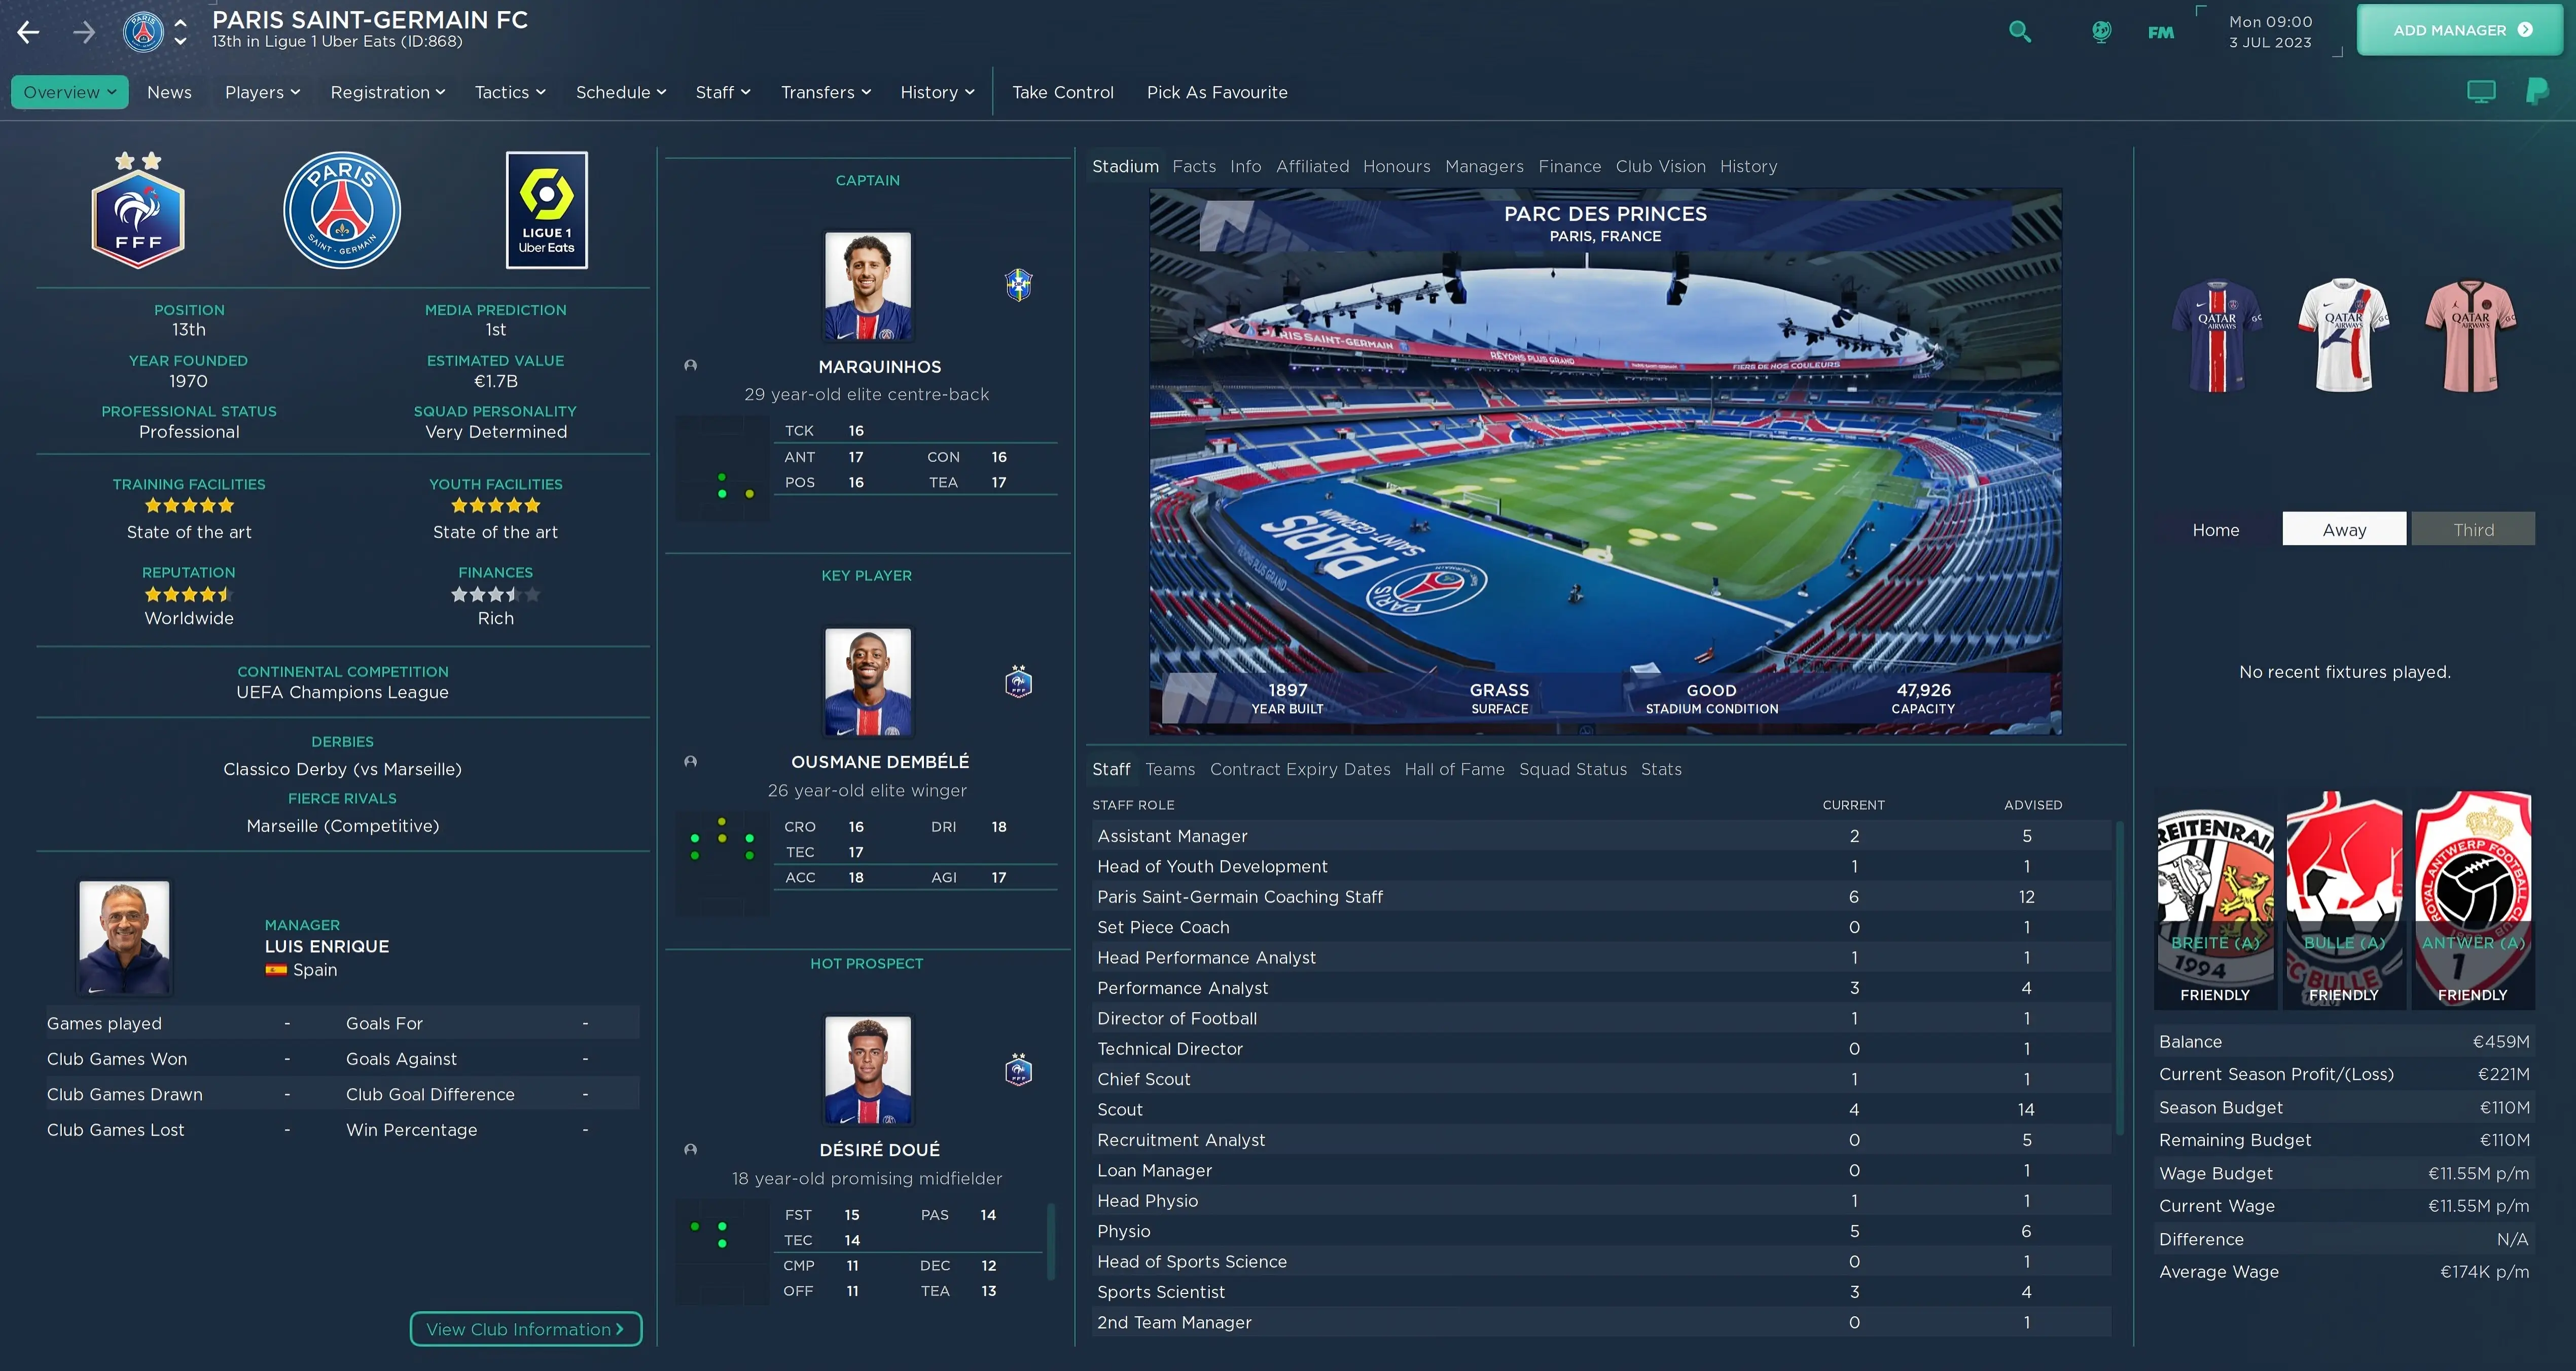Open the search magnifier icon
Screen dimensions: 2576x1371
(x=2020, y=31)
